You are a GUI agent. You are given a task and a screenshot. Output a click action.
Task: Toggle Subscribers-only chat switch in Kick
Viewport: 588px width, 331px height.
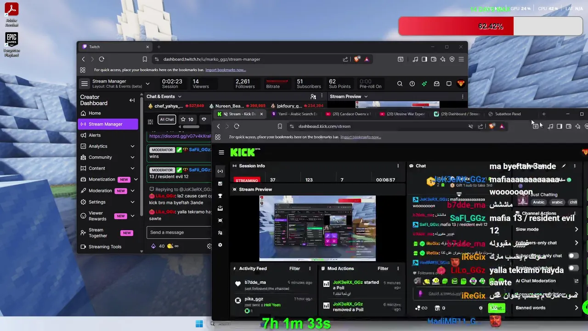pos(573,256)
